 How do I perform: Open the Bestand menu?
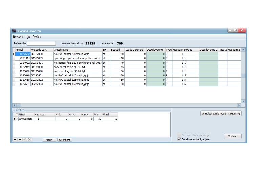coord(18,37)
